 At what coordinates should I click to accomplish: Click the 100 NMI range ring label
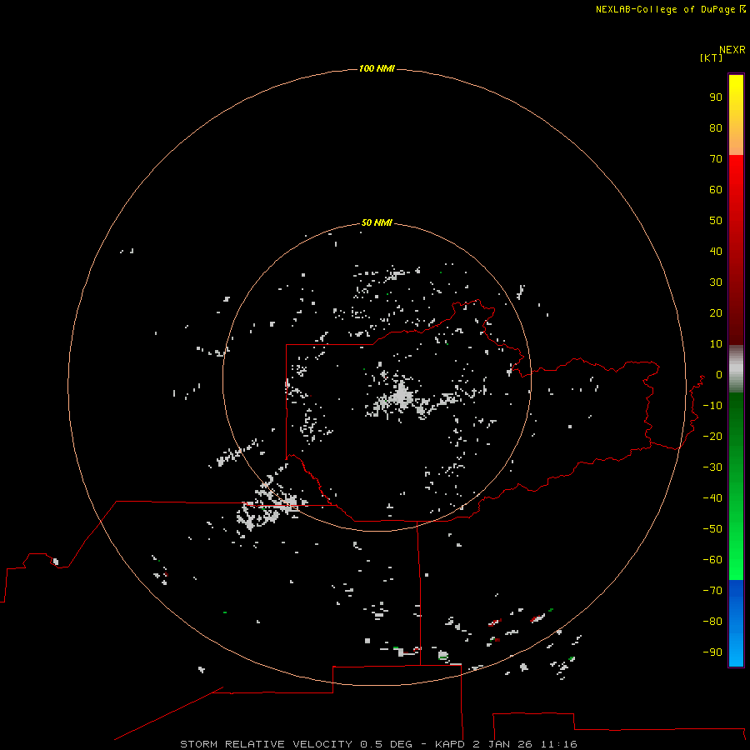coord(377,68)
